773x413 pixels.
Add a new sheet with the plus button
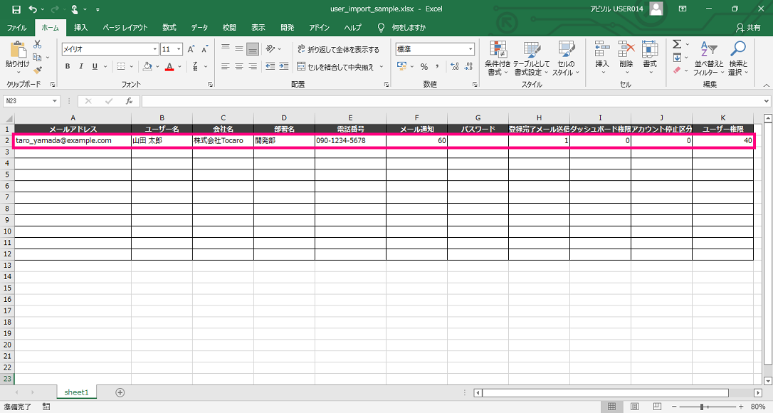pos(120,392)
